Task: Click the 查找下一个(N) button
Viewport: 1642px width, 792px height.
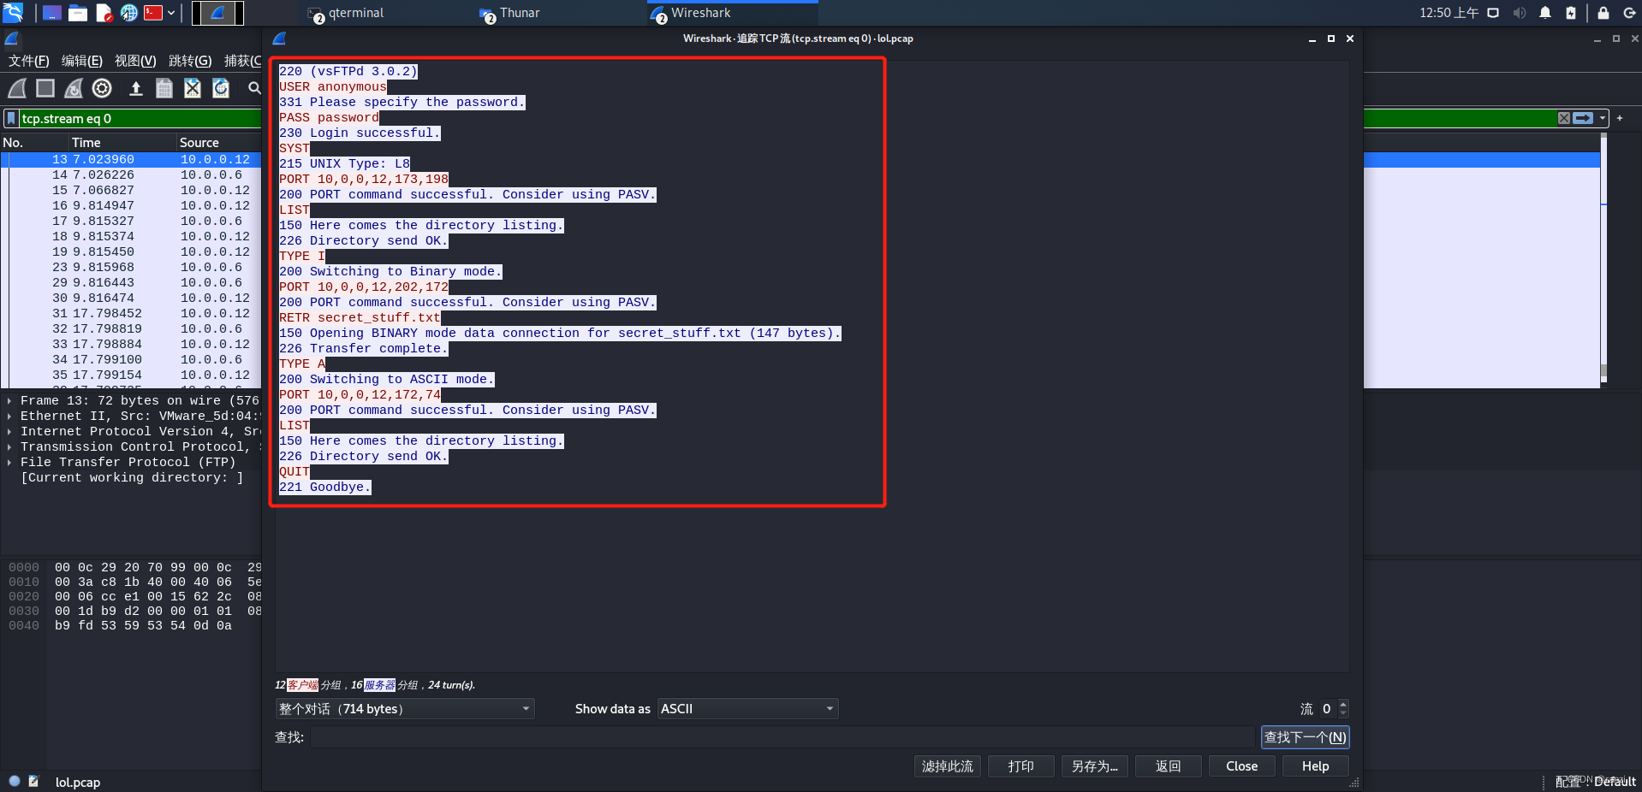Action: click(1305, 737)
